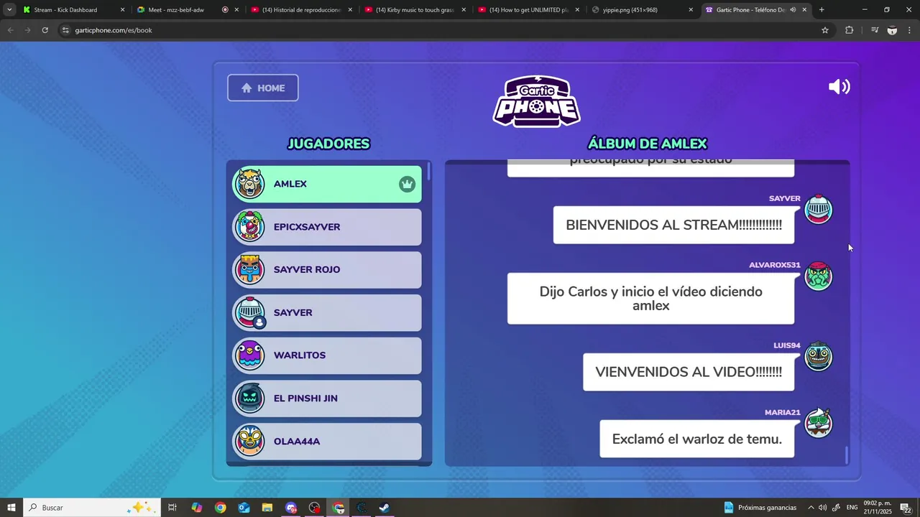This screenshot has height=517, width=920.
Task: Click MARIA21's avatar in the album
Action: pyautogui.click(x=818, y=424)
